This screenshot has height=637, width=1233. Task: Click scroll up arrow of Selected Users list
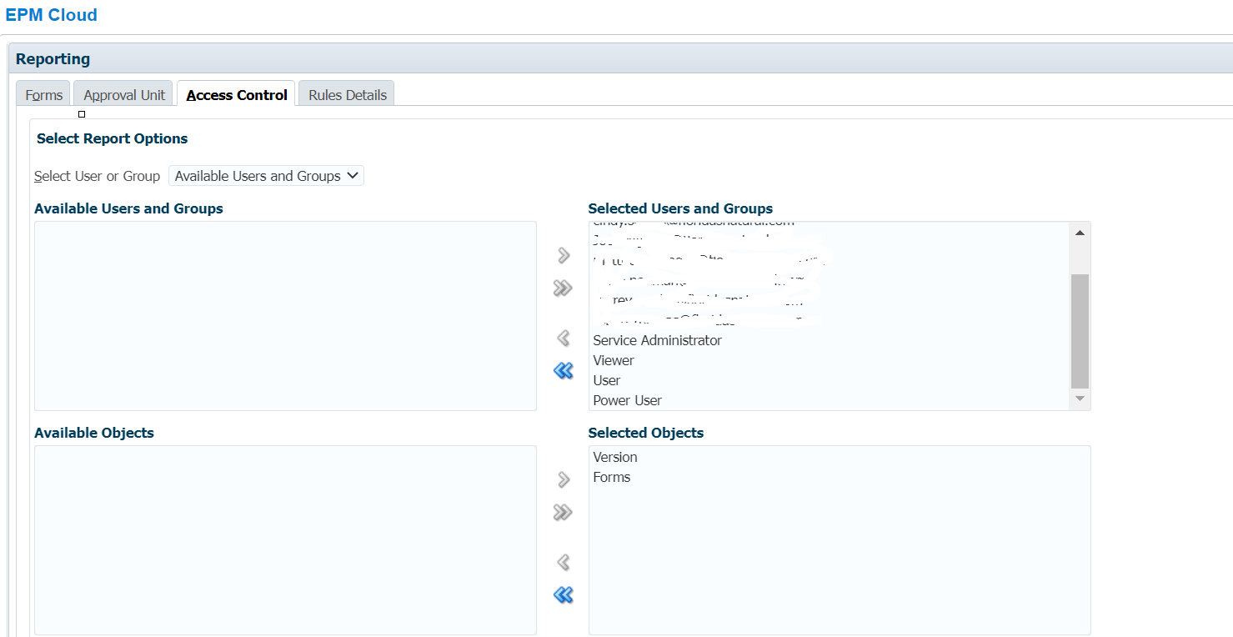[1080, 233]
